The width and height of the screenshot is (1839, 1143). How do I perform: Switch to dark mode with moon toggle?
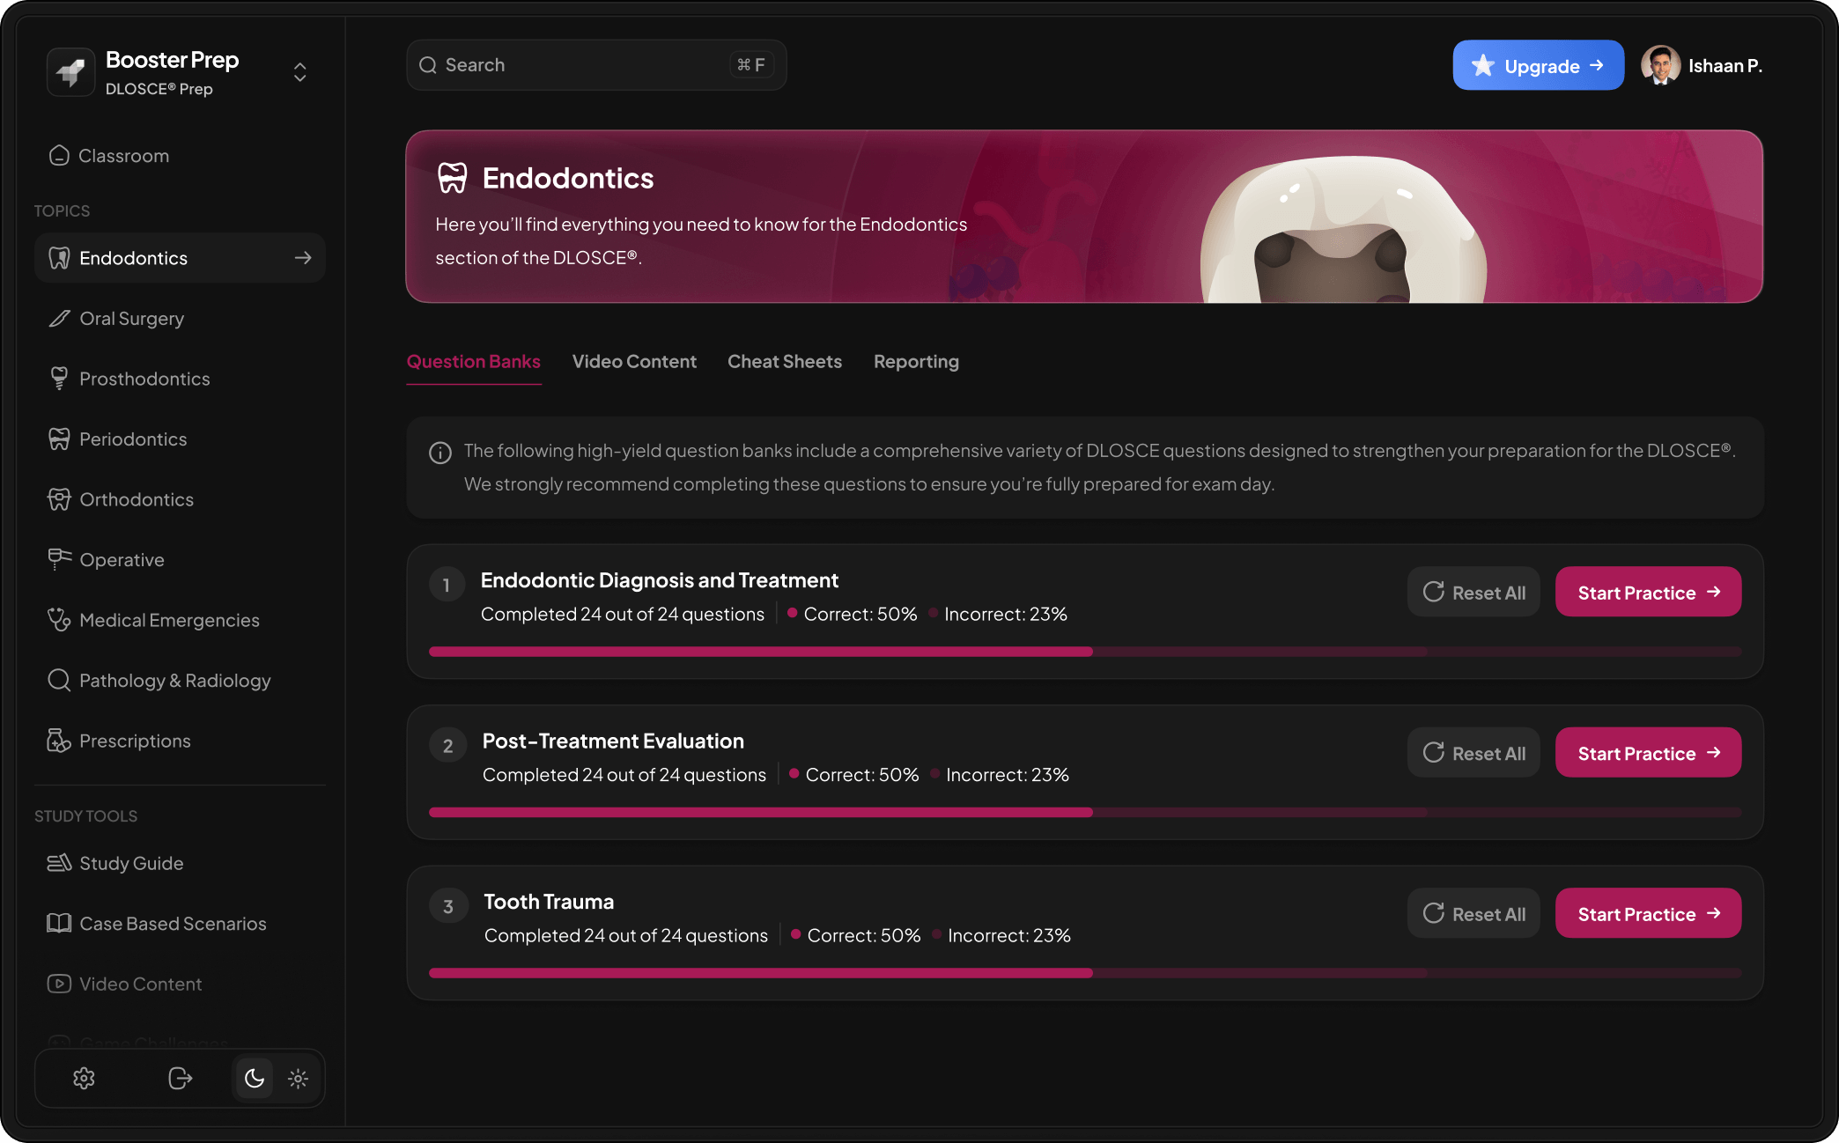pos(255,1079)
